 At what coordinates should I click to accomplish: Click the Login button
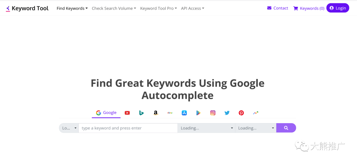[x=337, y=8]
